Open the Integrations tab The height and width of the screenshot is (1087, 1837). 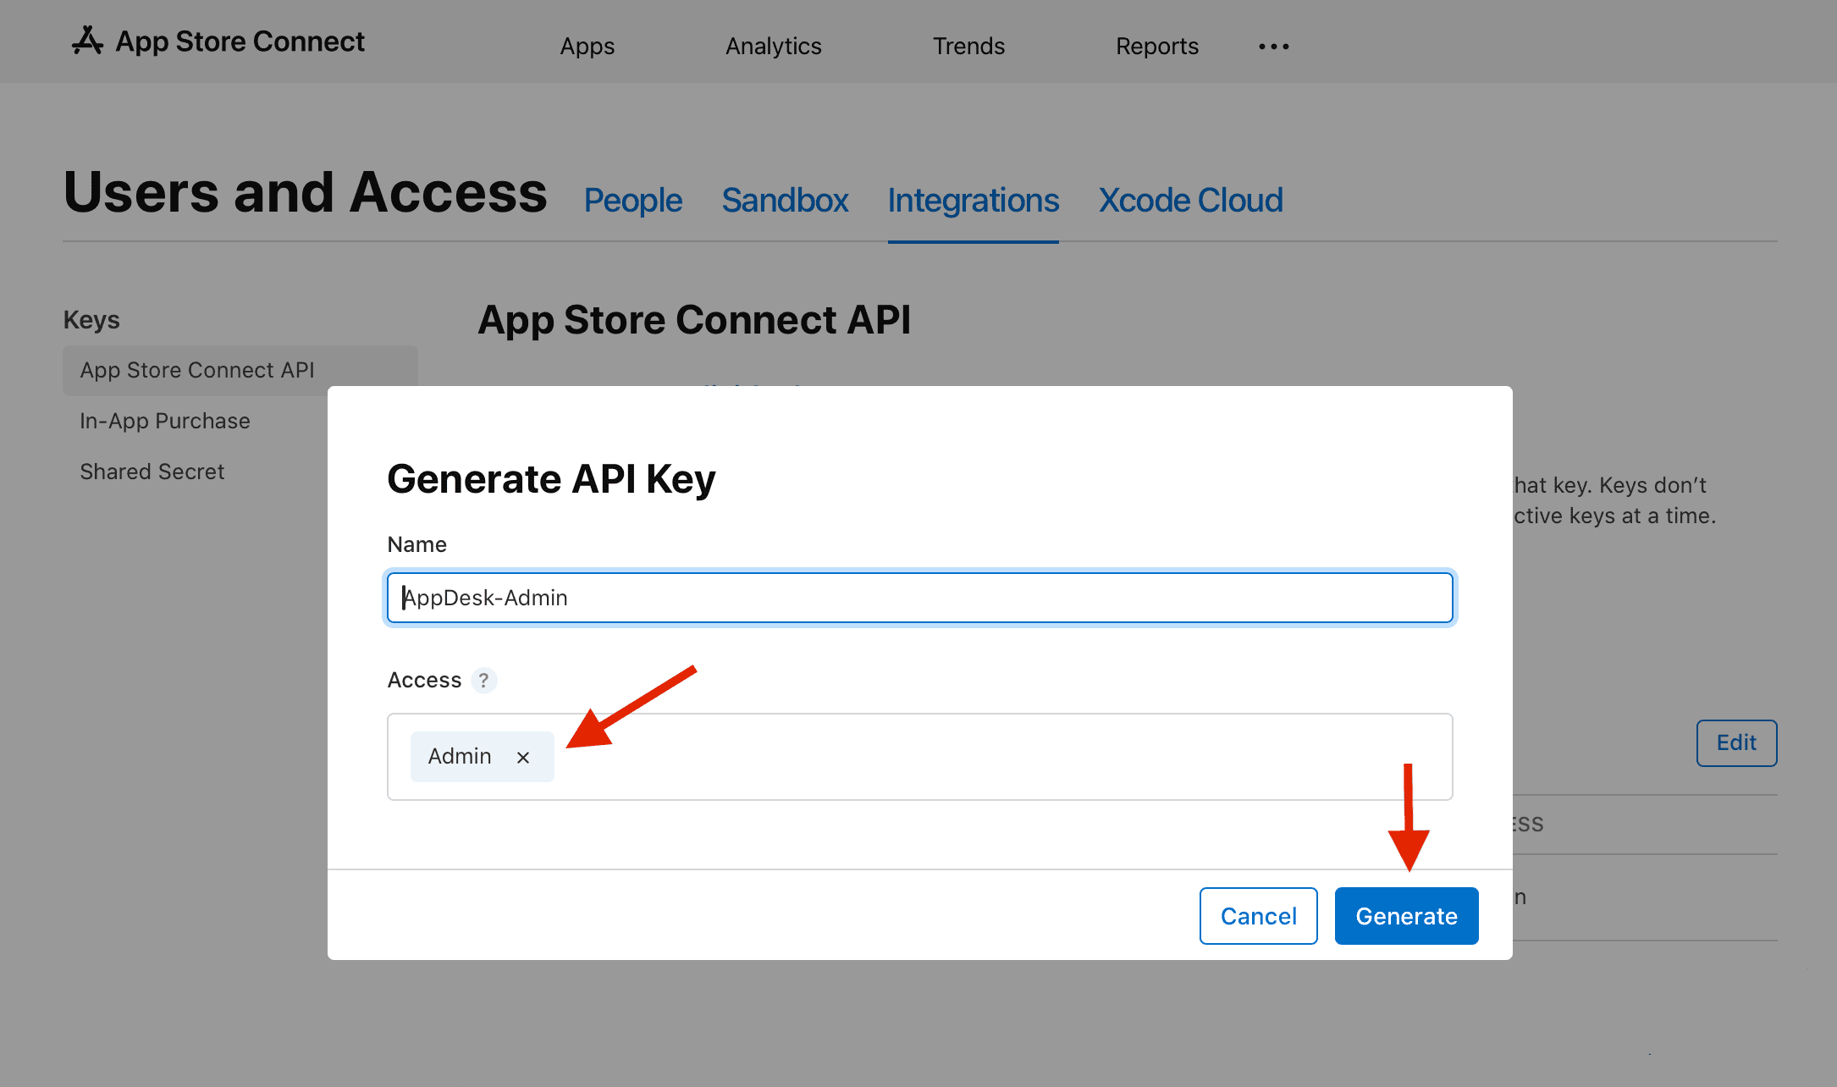973,201
